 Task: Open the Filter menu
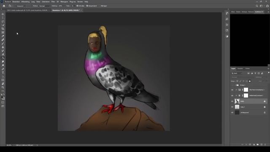(53, 2)
